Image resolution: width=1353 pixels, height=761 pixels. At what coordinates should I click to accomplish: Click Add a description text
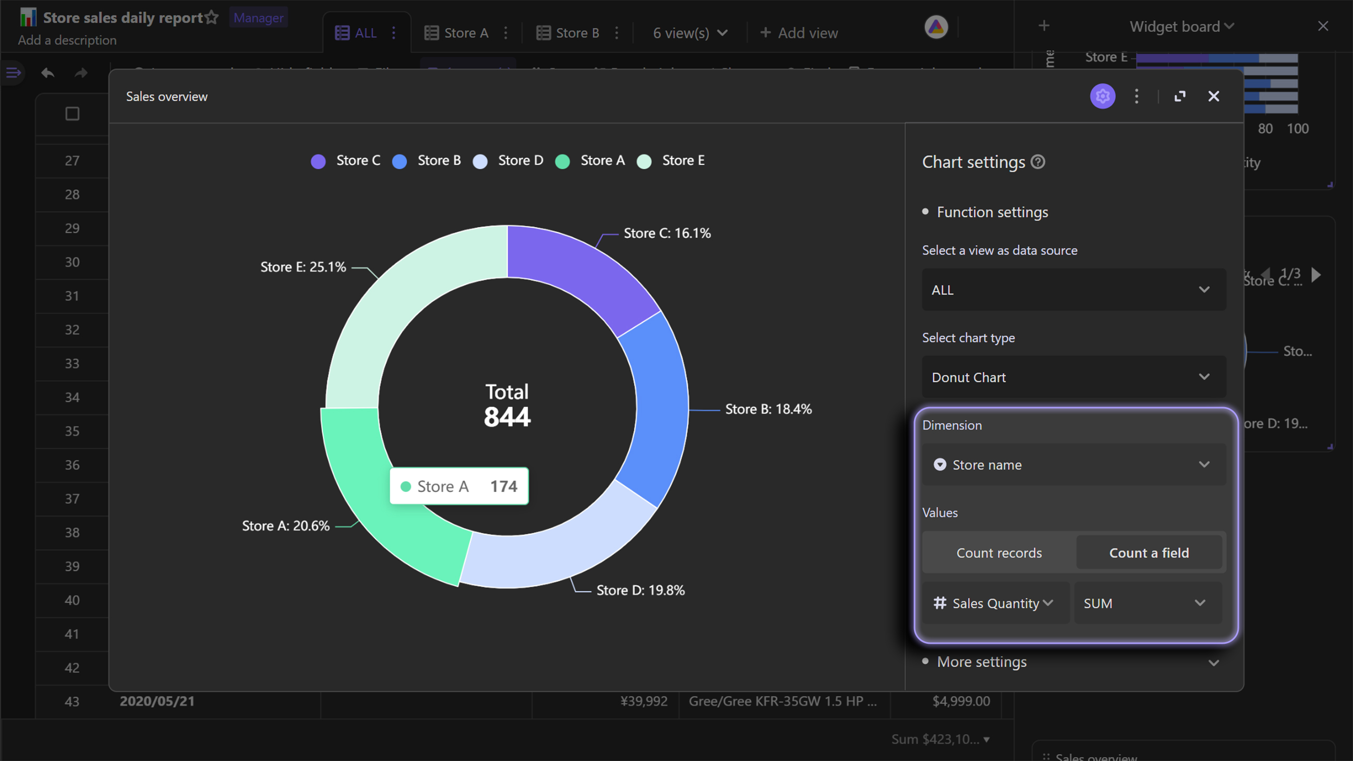pyautogui.click(x=67, y=40)
